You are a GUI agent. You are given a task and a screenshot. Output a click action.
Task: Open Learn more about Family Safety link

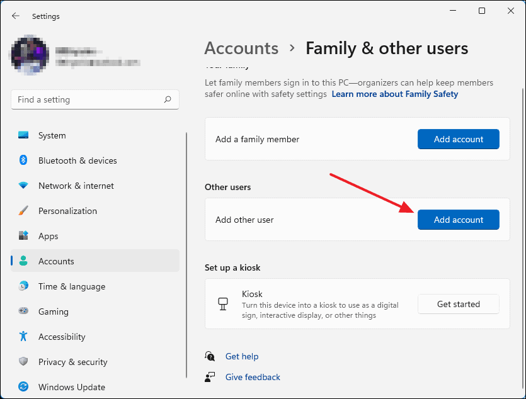[x=395, y=94]
